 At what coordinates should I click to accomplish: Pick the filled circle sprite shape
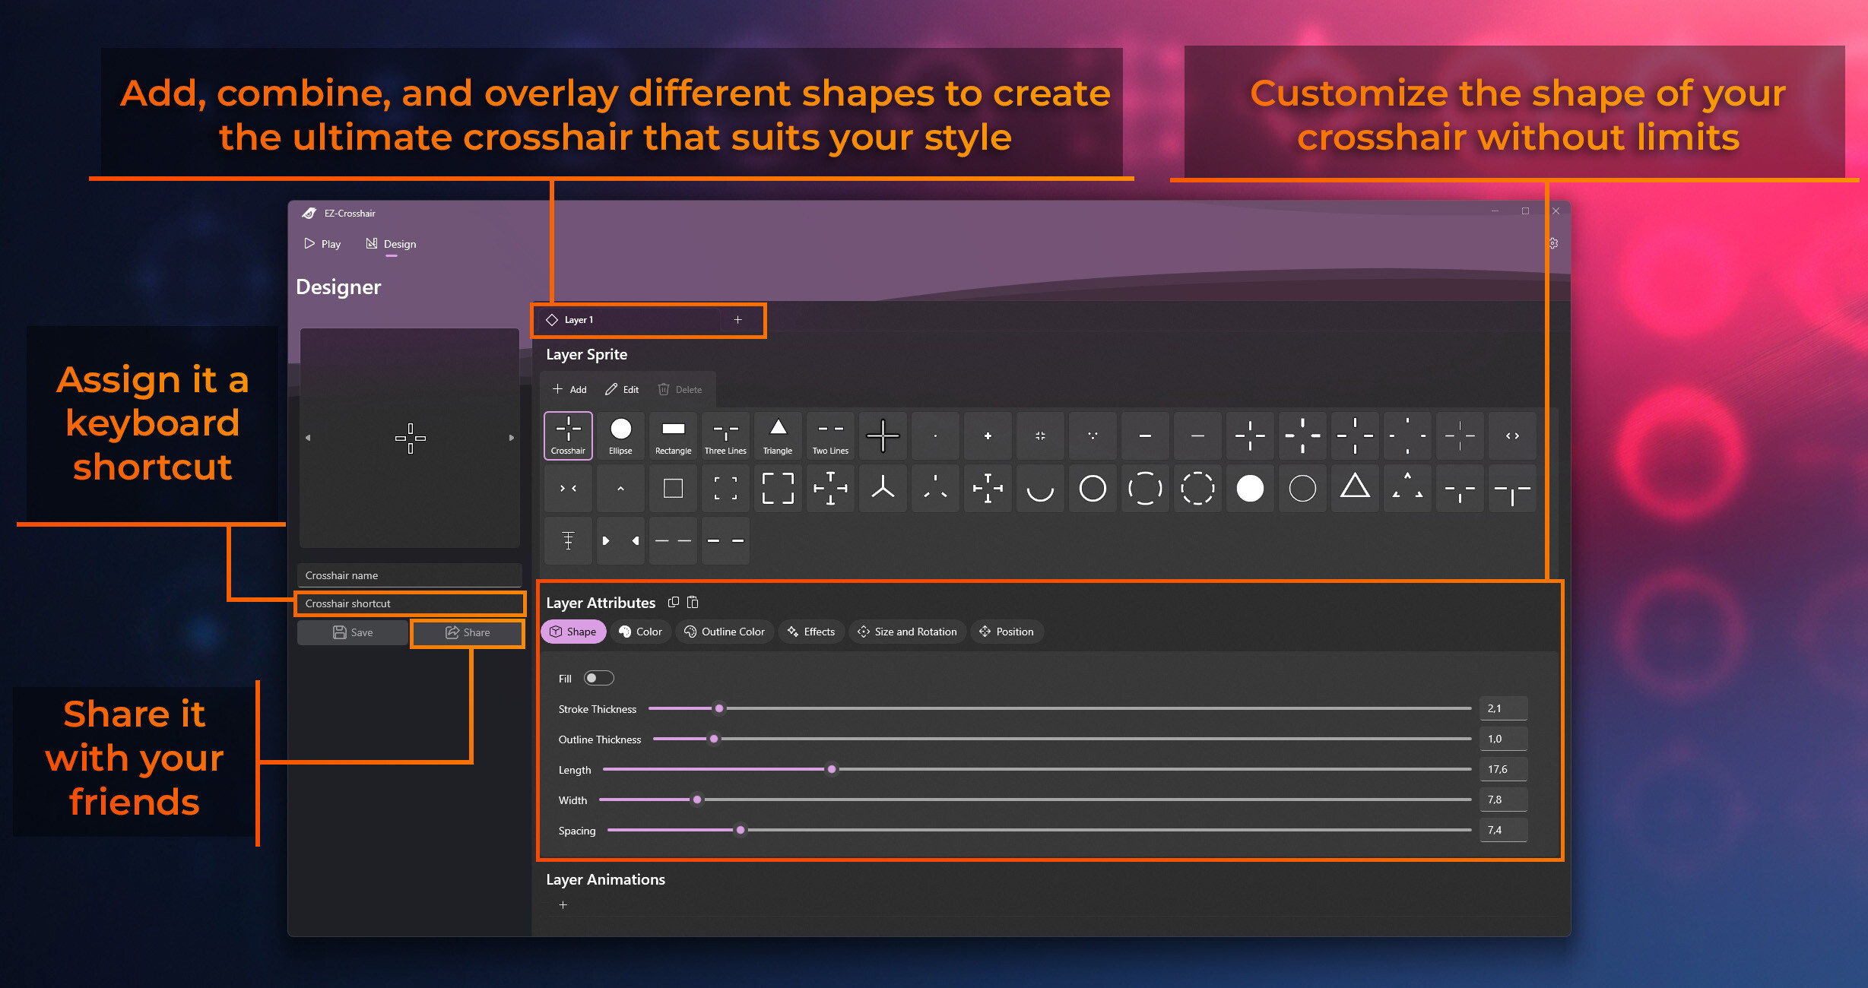[1250, 489]
